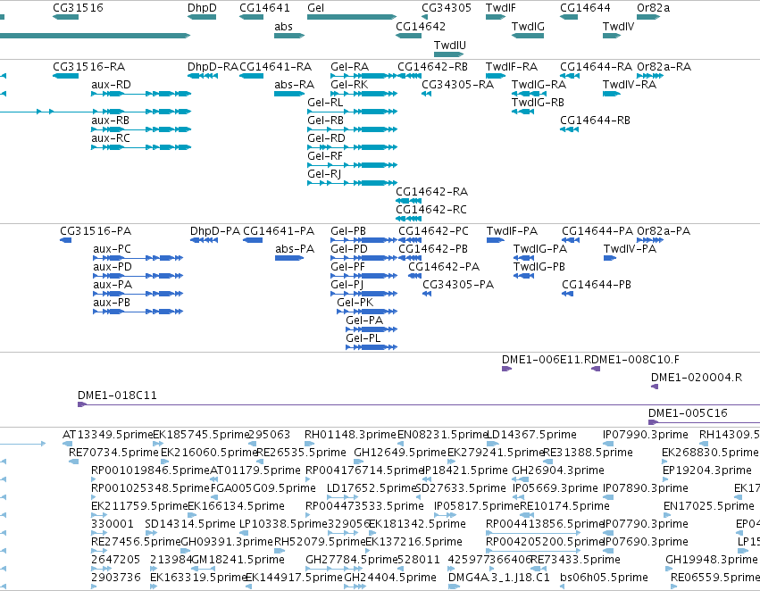Select the Or82a gene arrow
Image resolution: width=760 pixels, height=591 pixels.
click(648, 17)
